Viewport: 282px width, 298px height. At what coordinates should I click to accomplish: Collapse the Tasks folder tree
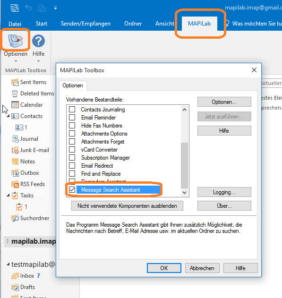click(x=8, y=195)
